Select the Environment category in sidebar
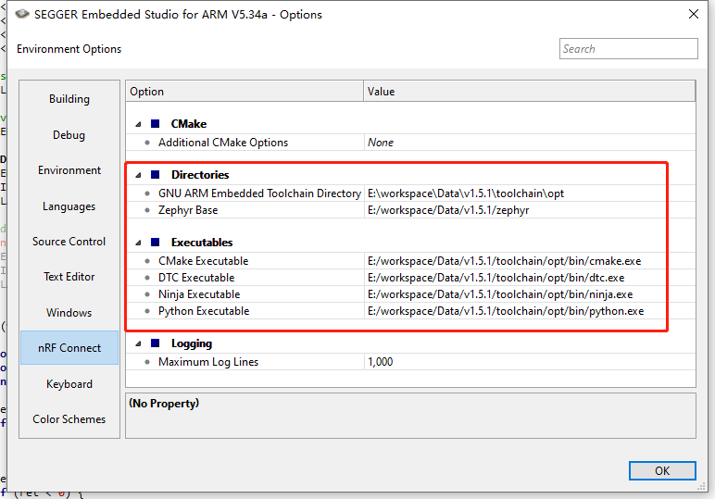 click(x=69, y=170)
